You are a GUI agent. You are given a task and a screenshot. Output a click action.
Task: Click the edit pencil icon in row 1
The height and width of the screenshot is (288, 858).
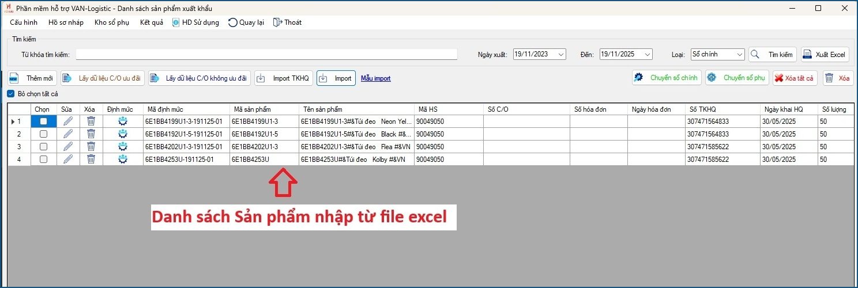coord(68,122)
